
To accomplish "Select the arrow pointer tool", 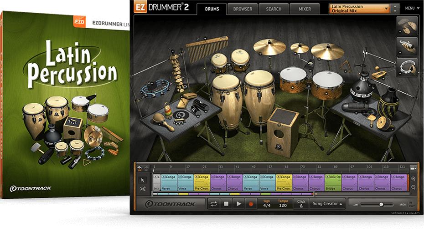I will pyautogui.click(x=142, y=180).
